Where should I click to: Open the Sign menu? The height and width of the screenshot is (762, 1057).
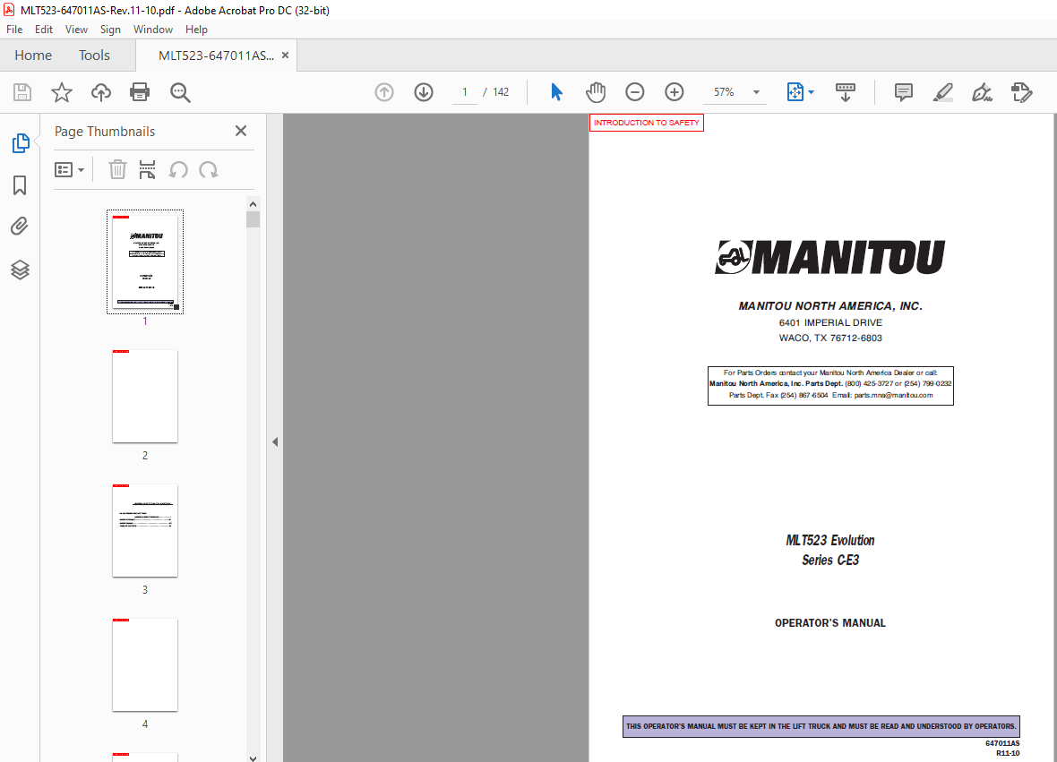click(x=110, y=29)
